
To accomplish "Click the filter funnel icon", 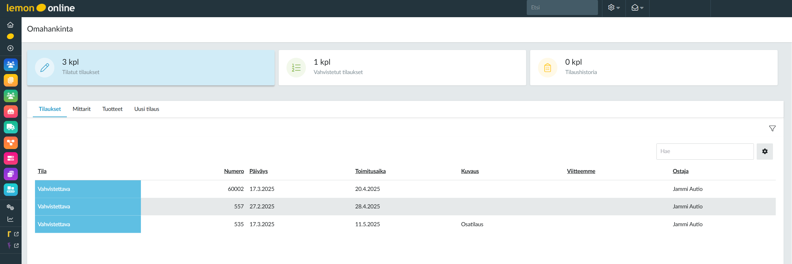I will click(772, 128).
